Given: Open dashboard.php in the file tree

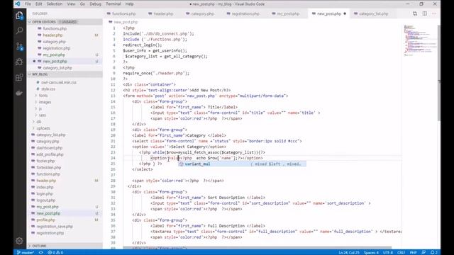Looking at the screenshot, I should [x=49, y=148].
